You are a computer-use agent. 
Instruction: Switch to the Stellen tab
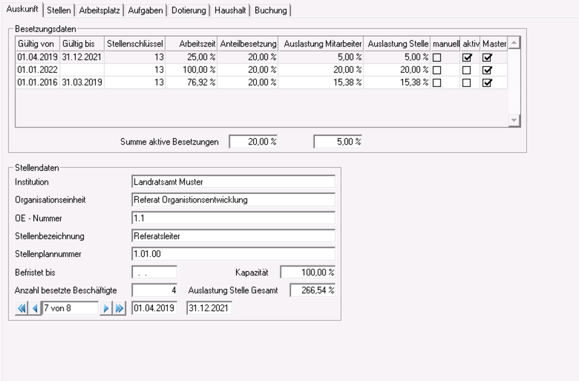[58, 10]
